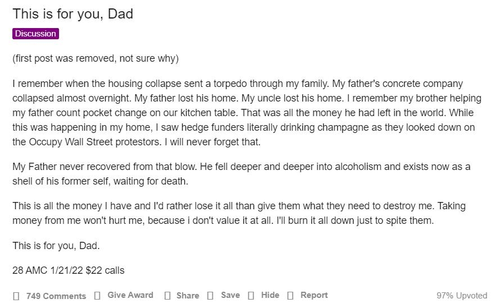Click the 97% Upvoted indicator
The width and height of the screenshot is (498, 308).
[x=462, y=295]
